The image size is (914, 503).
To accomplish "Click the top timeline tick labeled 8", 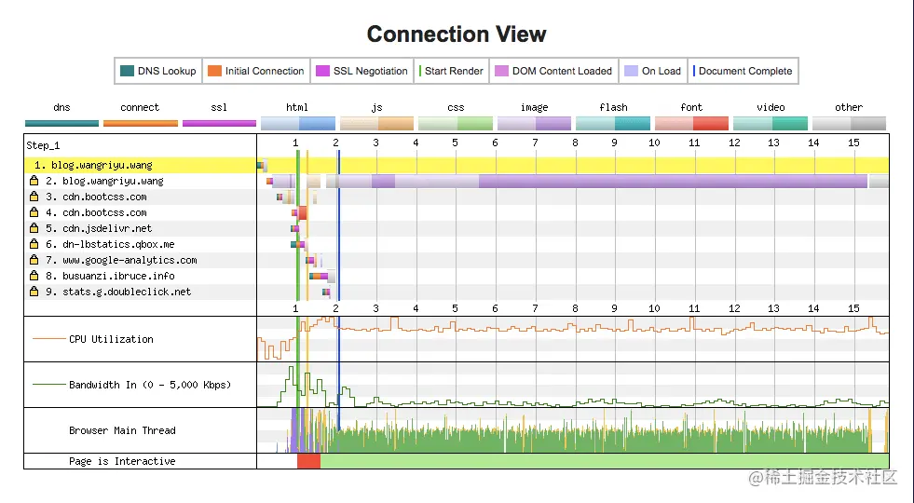I will (x=575, y=143).
